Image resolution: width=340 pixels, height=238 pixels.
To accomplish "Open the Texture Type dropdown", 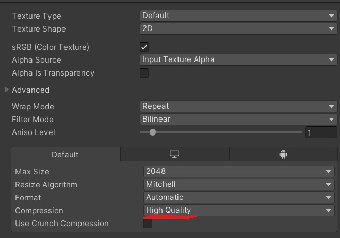I will [x=239, y=16].
